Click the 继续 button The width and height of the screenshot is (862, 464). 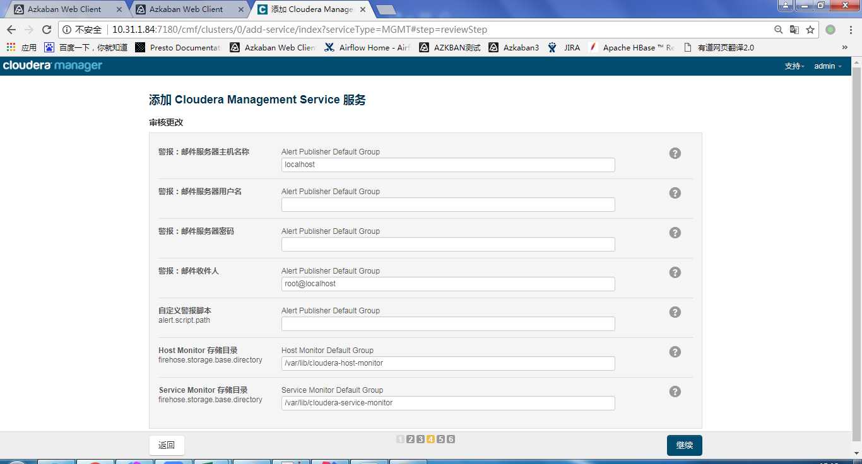pyautogui.click(x=685, y=445)
